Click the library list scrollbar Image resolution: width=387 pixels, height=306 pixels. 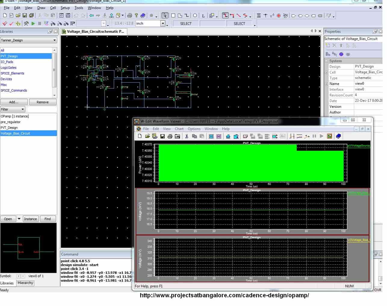54,72
